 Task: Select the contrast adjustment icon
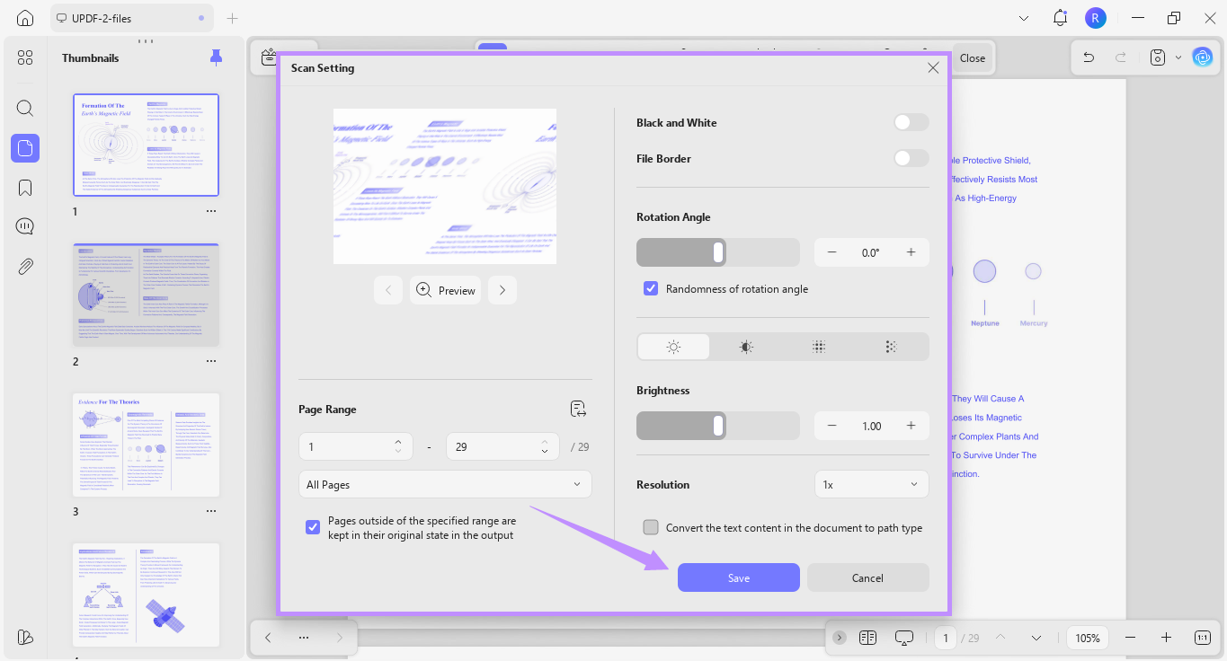click(745, 346)
